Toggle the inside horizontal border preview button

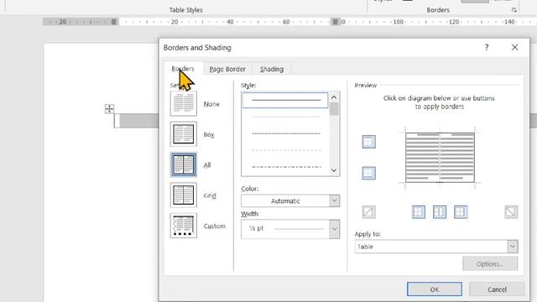pos(369,173)
